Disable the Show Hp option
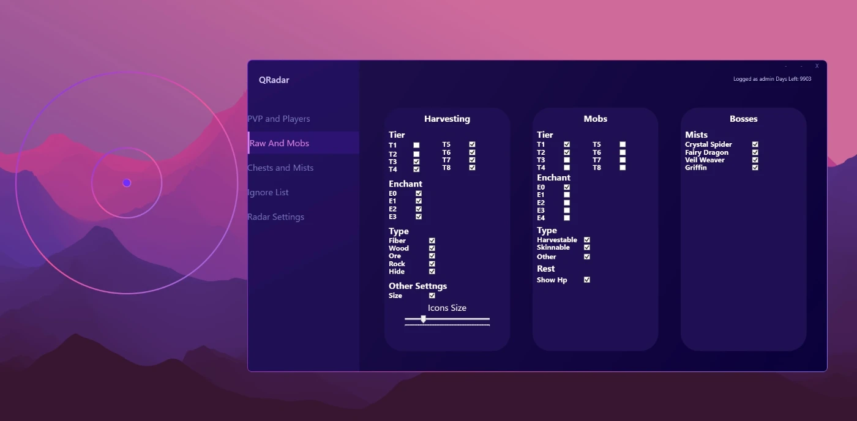The height and width of the screenshot is (421, 857). [x=587, y=280]
